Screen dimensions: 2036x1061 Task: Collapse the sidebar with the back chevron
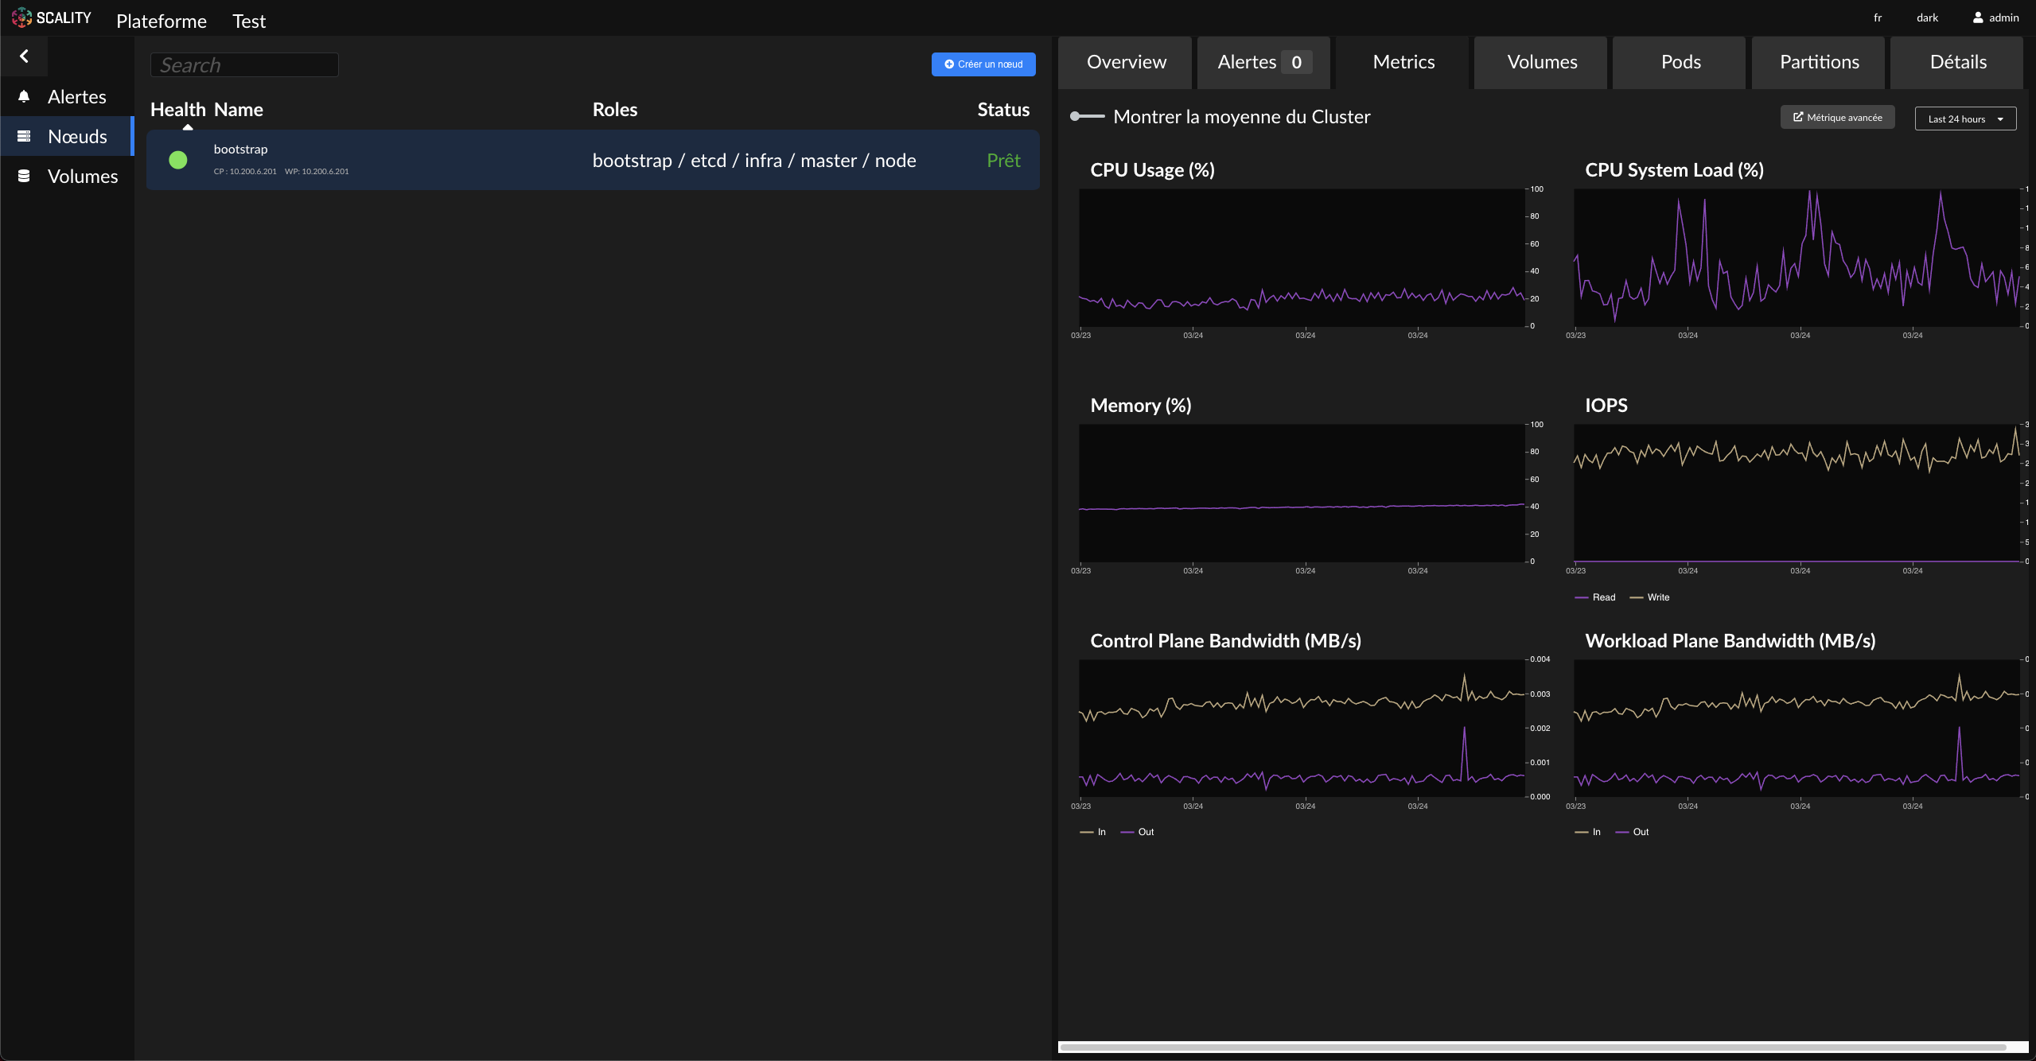click(24, 56)
